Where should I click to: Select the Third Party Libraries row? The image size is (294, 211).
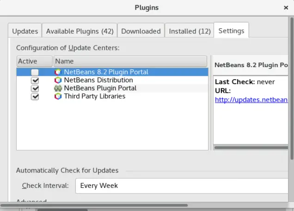pyautogui.click(x=112, y=96)
